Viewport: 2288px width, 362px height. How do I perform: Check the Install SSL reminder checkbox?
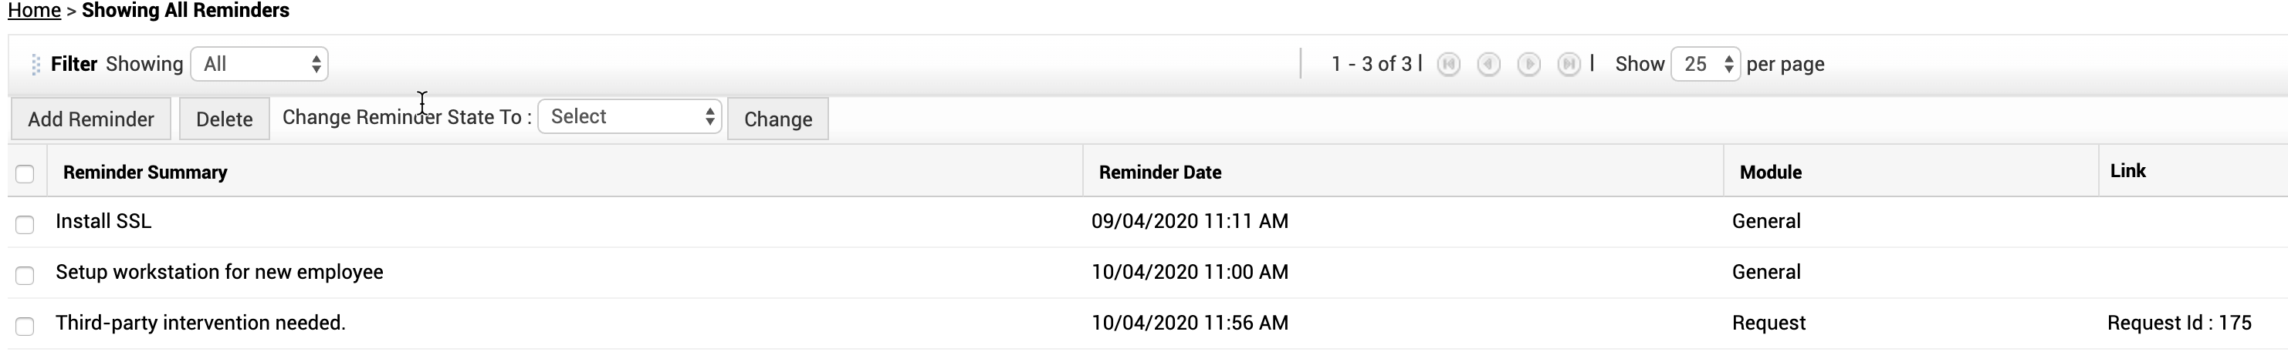25,224
